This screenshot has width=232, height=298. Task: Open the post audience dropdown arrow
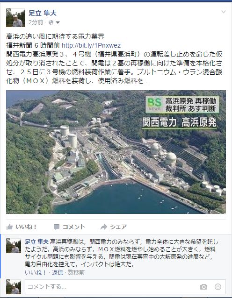58,22
